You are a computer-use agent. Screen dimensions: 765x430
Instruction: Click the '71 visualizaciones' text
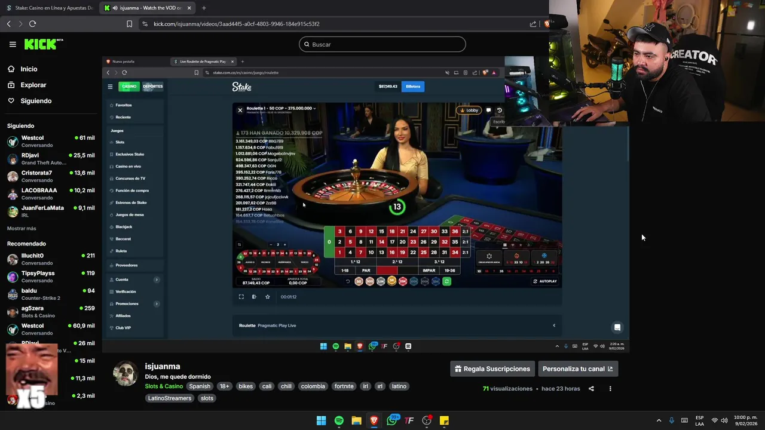point(507,389)
